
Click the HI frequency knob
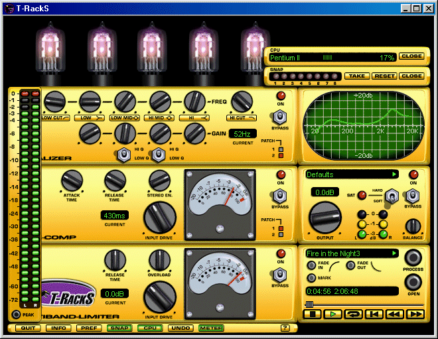pyautogui.click(x=194, y=102)
